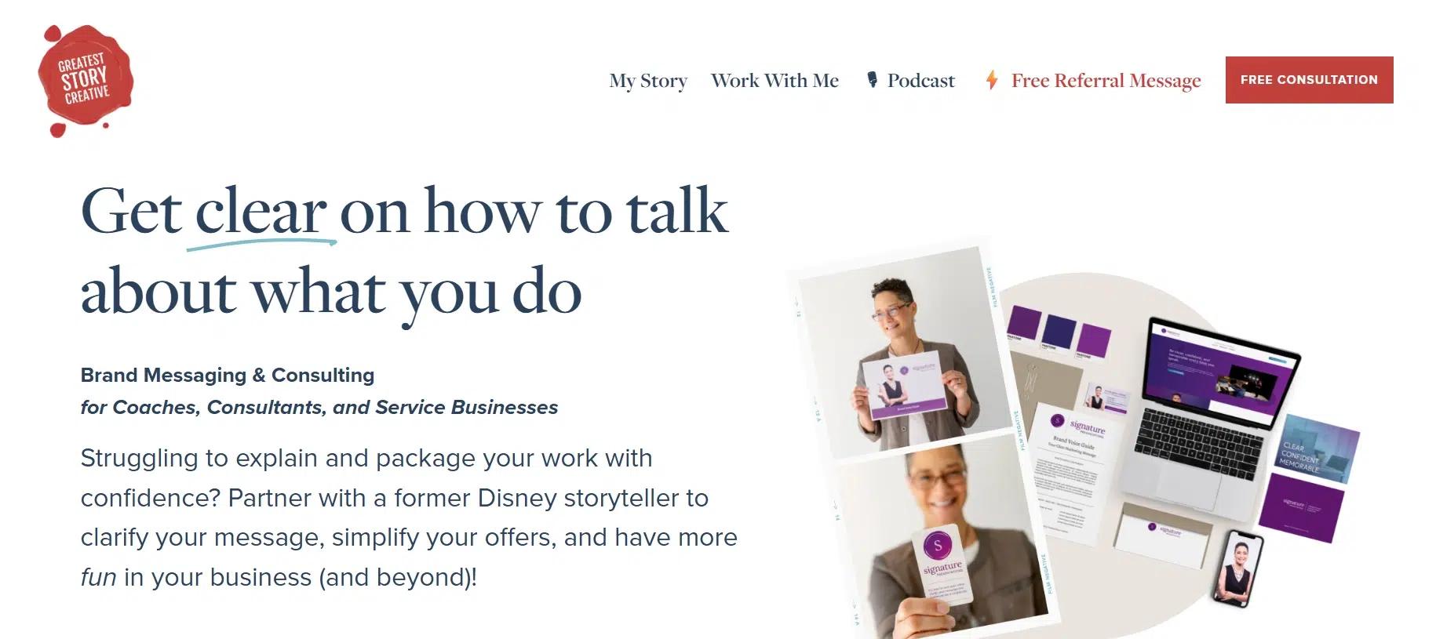Select the headline 'Get clear on how to talk'
1436x639 pixels.
click(405, 211)
